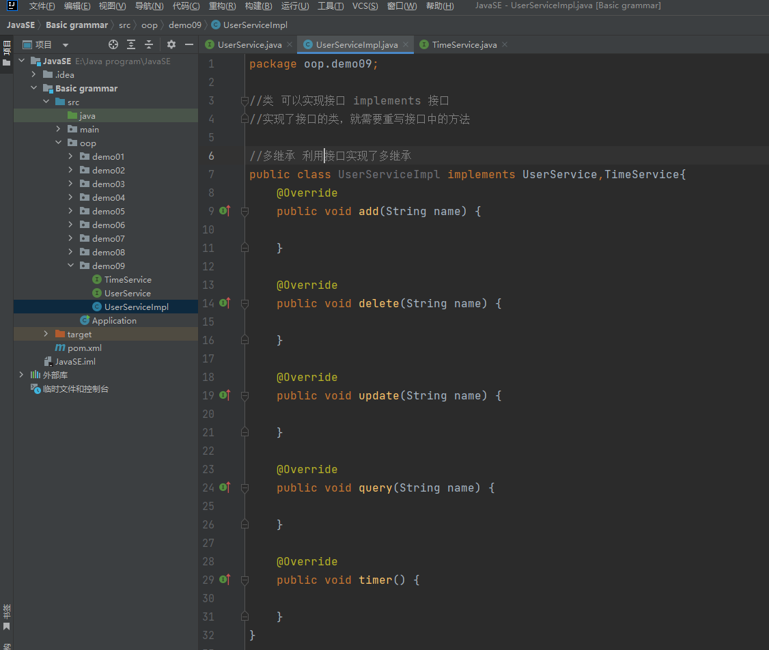Open pom.xml in project tree

coord(84,348)
